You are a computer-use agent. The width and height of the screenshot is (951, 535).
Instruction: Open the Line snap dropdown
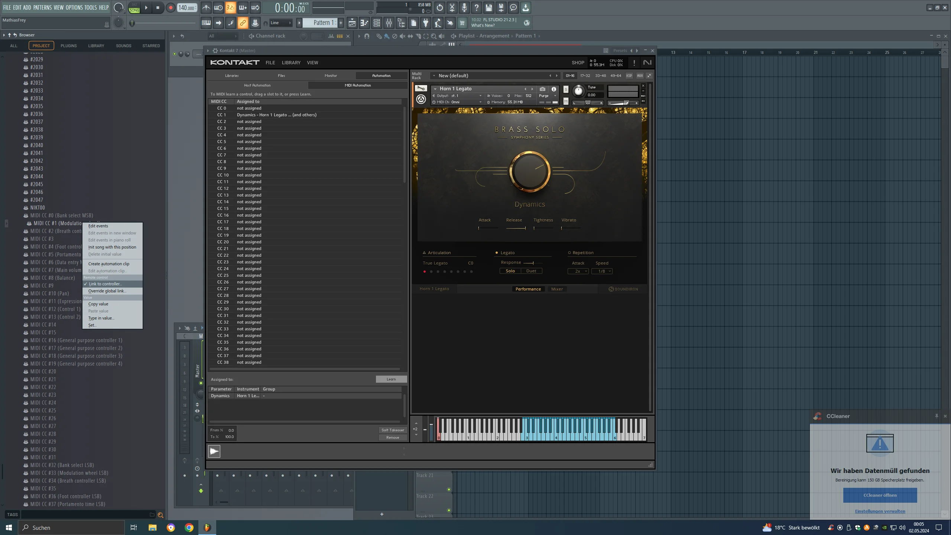[281, 23]
